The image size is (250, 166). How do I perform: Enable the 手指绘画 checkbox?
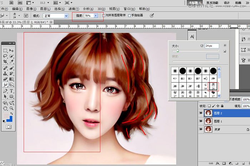click(x=129, y=16)
